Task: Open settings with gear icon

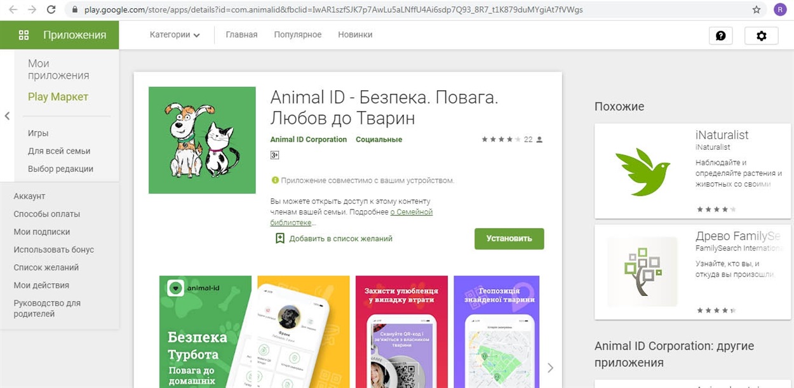Action: click(x=761, y=36)
